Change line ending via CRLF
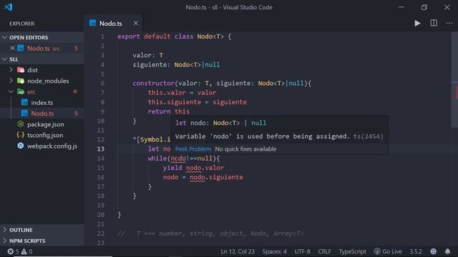 pos(324,251)
